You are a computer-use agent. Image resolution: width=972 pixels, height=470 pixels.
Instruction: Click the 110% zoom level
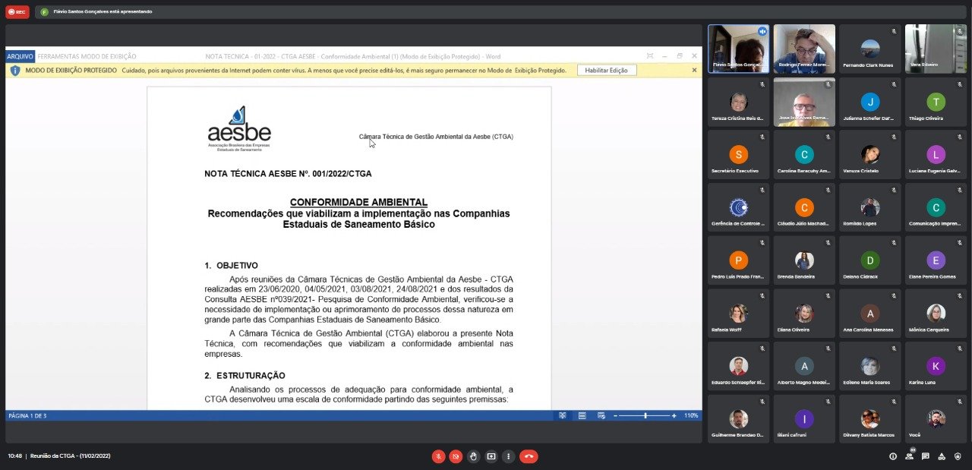[690, 415]
